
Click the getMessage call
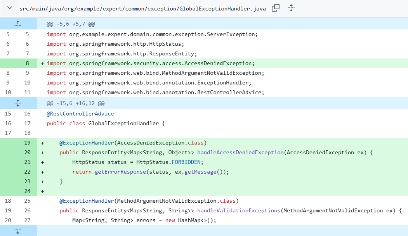tap(200, 172)
